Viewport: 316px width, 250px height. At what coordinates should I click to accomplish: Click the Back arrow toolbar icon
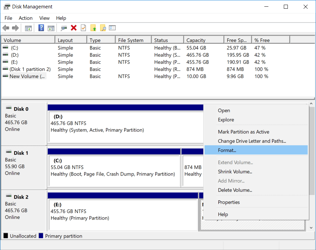6,28
